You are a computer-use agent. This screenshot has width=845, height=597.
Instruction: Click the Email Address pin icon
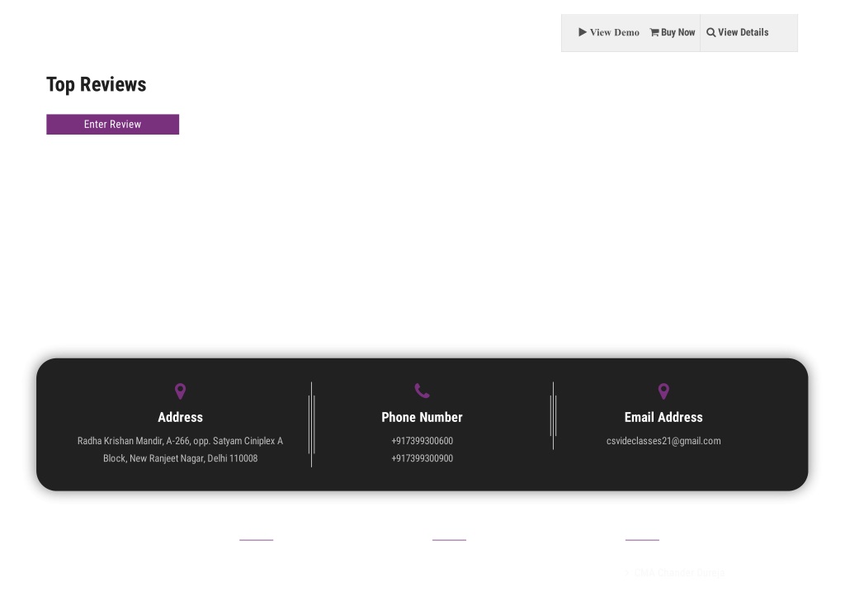pyautogui.click(x=663, y=391)
